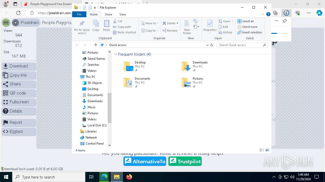Click Pixeldrain Copy link button
The width and height of the screenshot is (325, 182).
coord(19,75)
